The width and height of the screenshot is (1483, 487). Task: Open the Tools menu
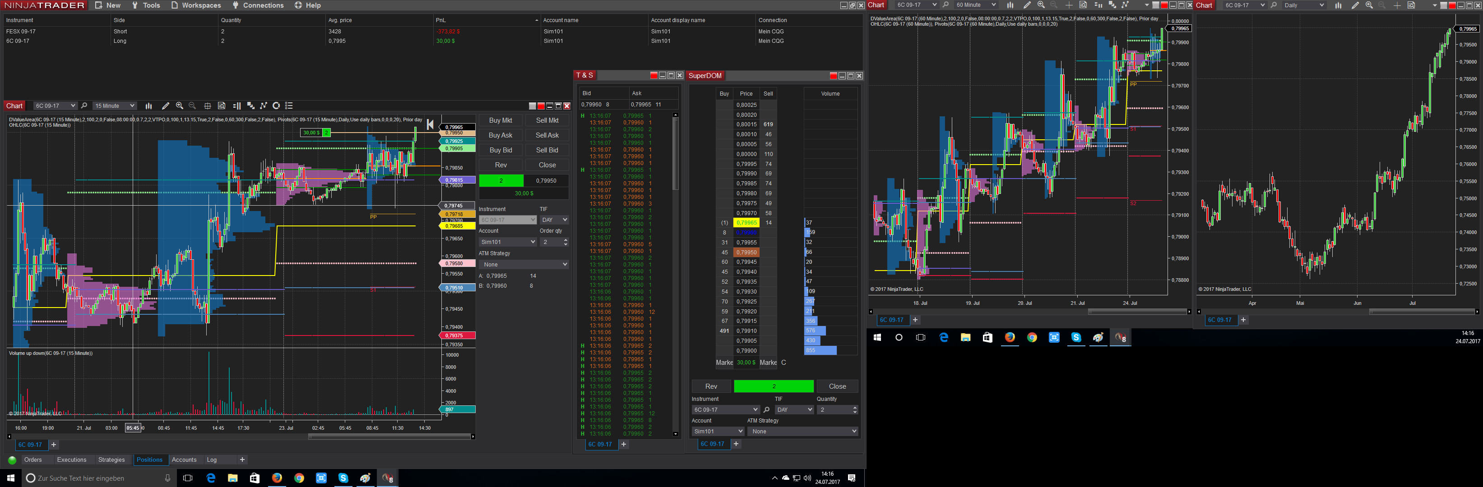(146, 5)
